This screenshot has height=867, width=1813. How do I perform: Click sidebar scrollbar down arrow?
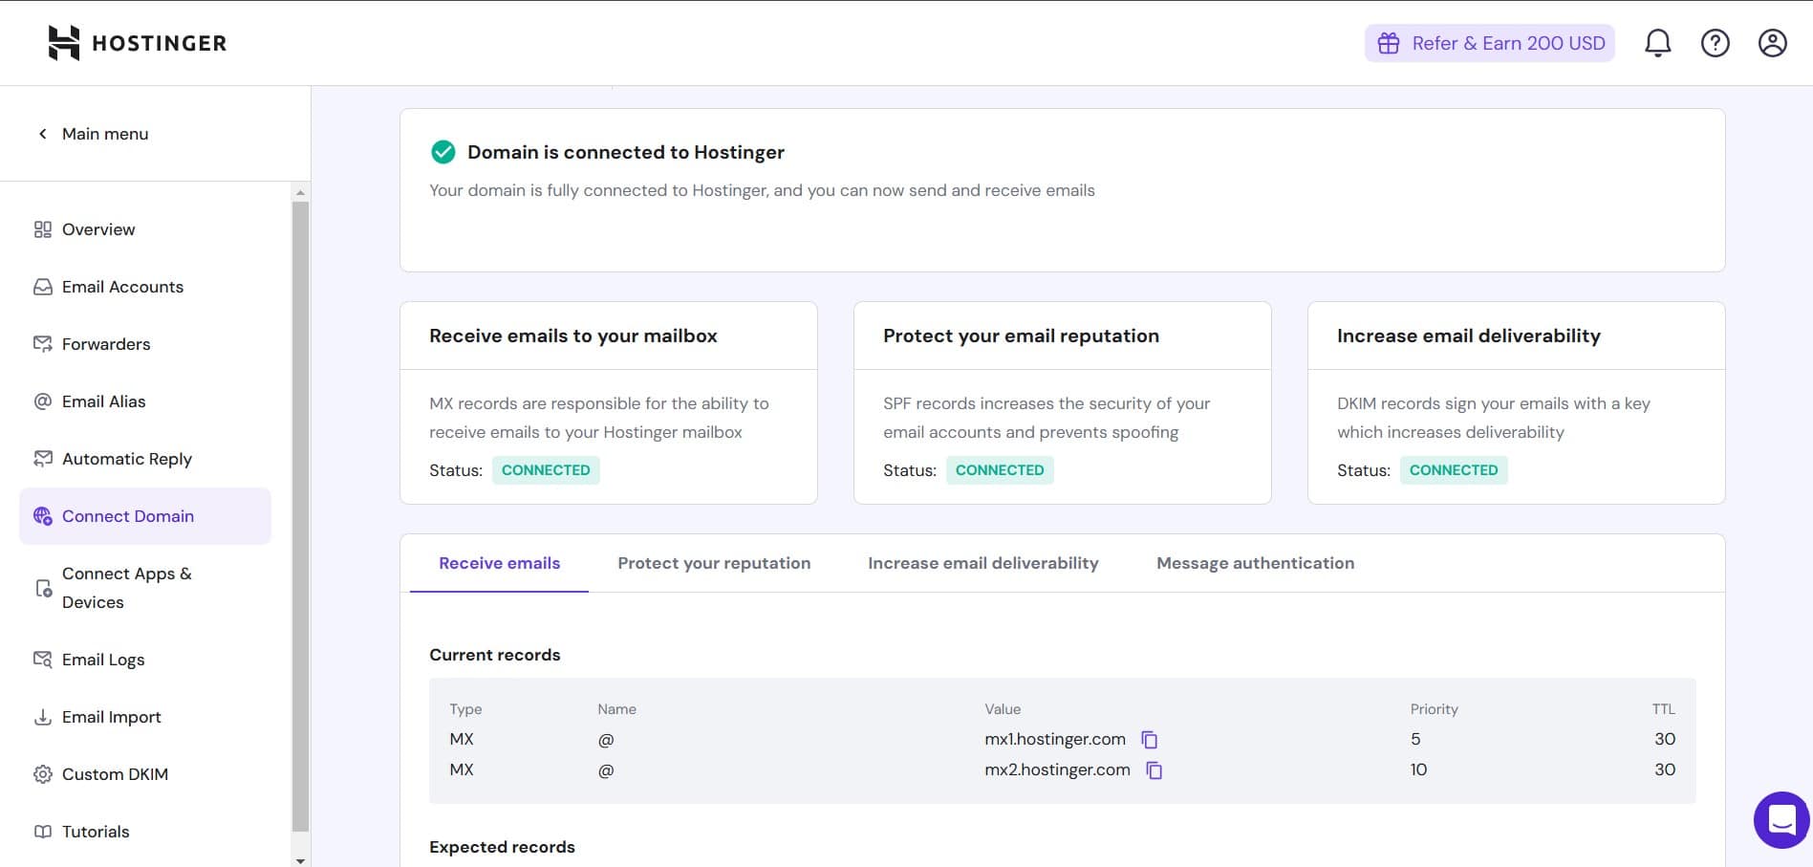(300, 860)
